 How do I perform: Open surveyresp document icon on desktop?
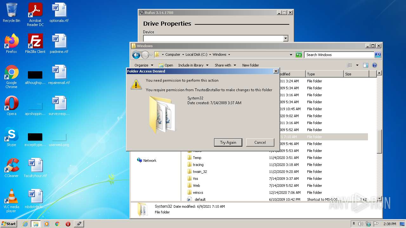59,106
